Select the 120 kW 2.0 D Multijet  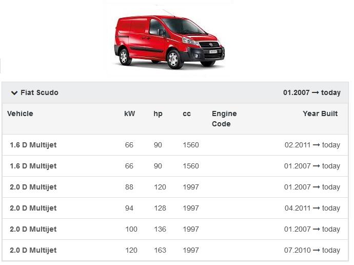coord(33,251)
